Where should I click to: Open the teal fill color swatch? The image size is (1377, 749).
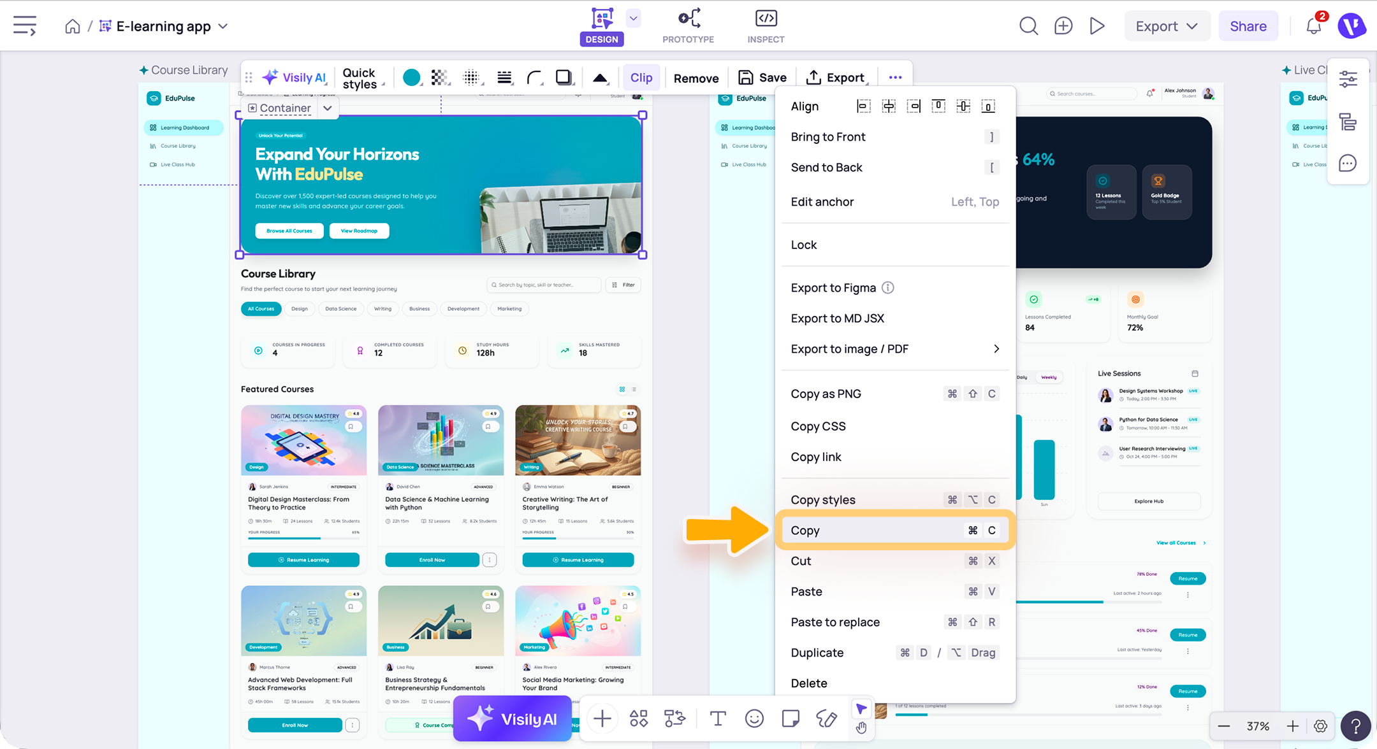[x=412, y=78]
